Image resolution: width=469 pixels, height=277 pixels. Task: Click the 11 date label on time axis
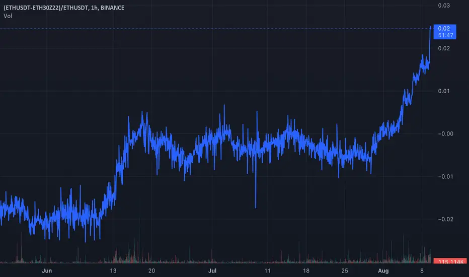(267, 271)
